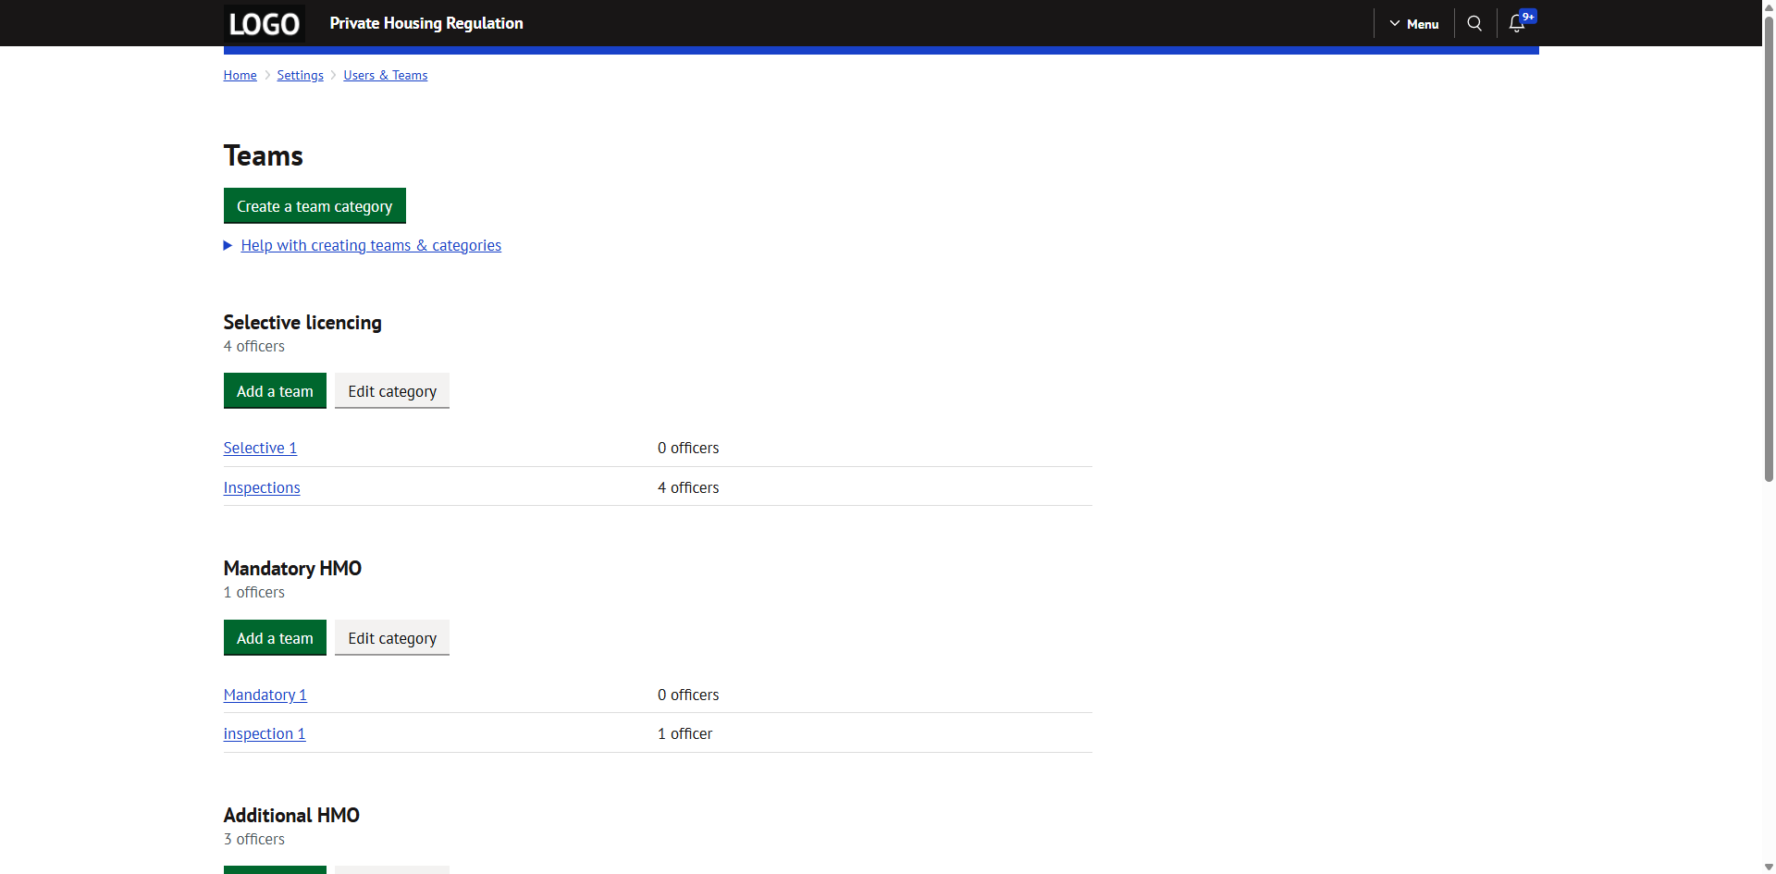Open the notifications bell icon
The image size is (1776, 874).
1517,23
